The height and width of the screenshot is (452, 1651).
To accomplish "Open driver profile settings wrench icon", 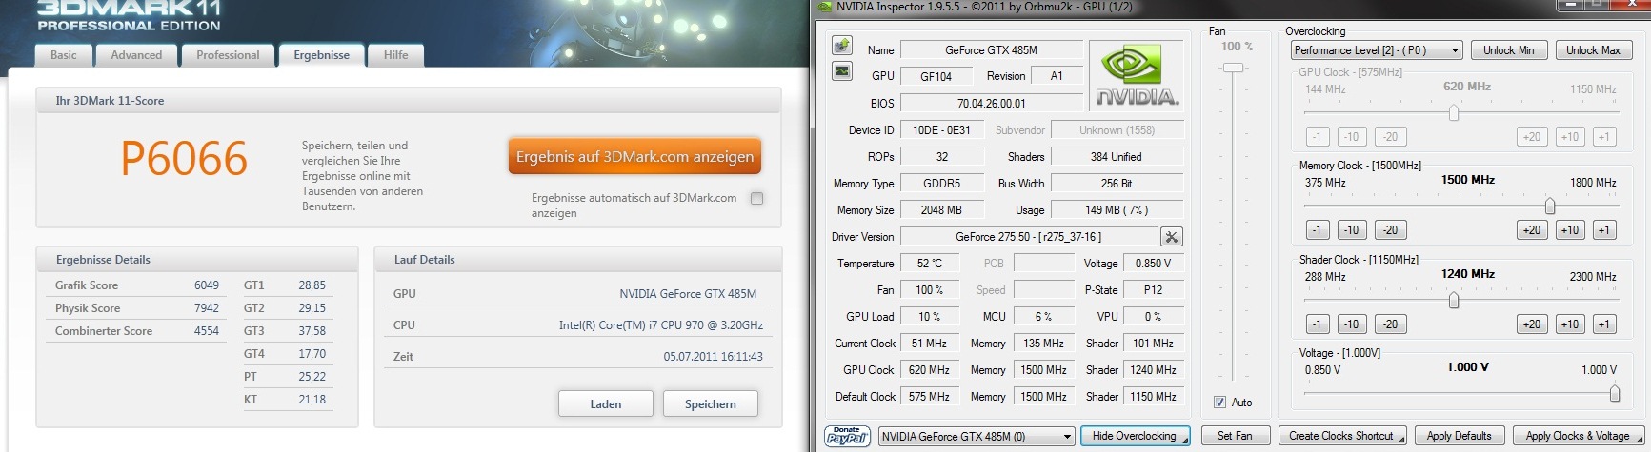I will 1172,237.
